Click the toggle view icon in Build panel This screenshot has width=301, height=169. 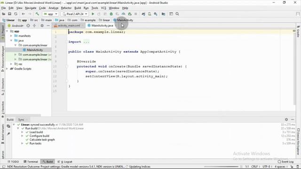pos(8,126)
